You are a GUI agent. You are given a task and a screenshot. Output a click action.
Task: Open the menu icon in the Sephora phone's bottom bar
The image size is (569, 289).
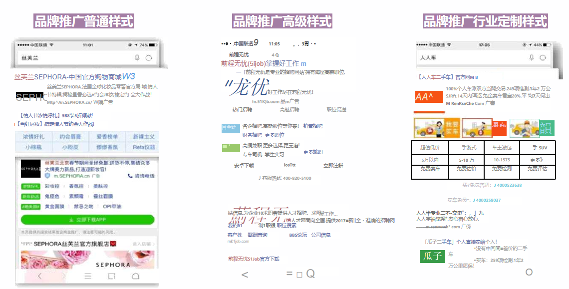[x=88, y=277]
